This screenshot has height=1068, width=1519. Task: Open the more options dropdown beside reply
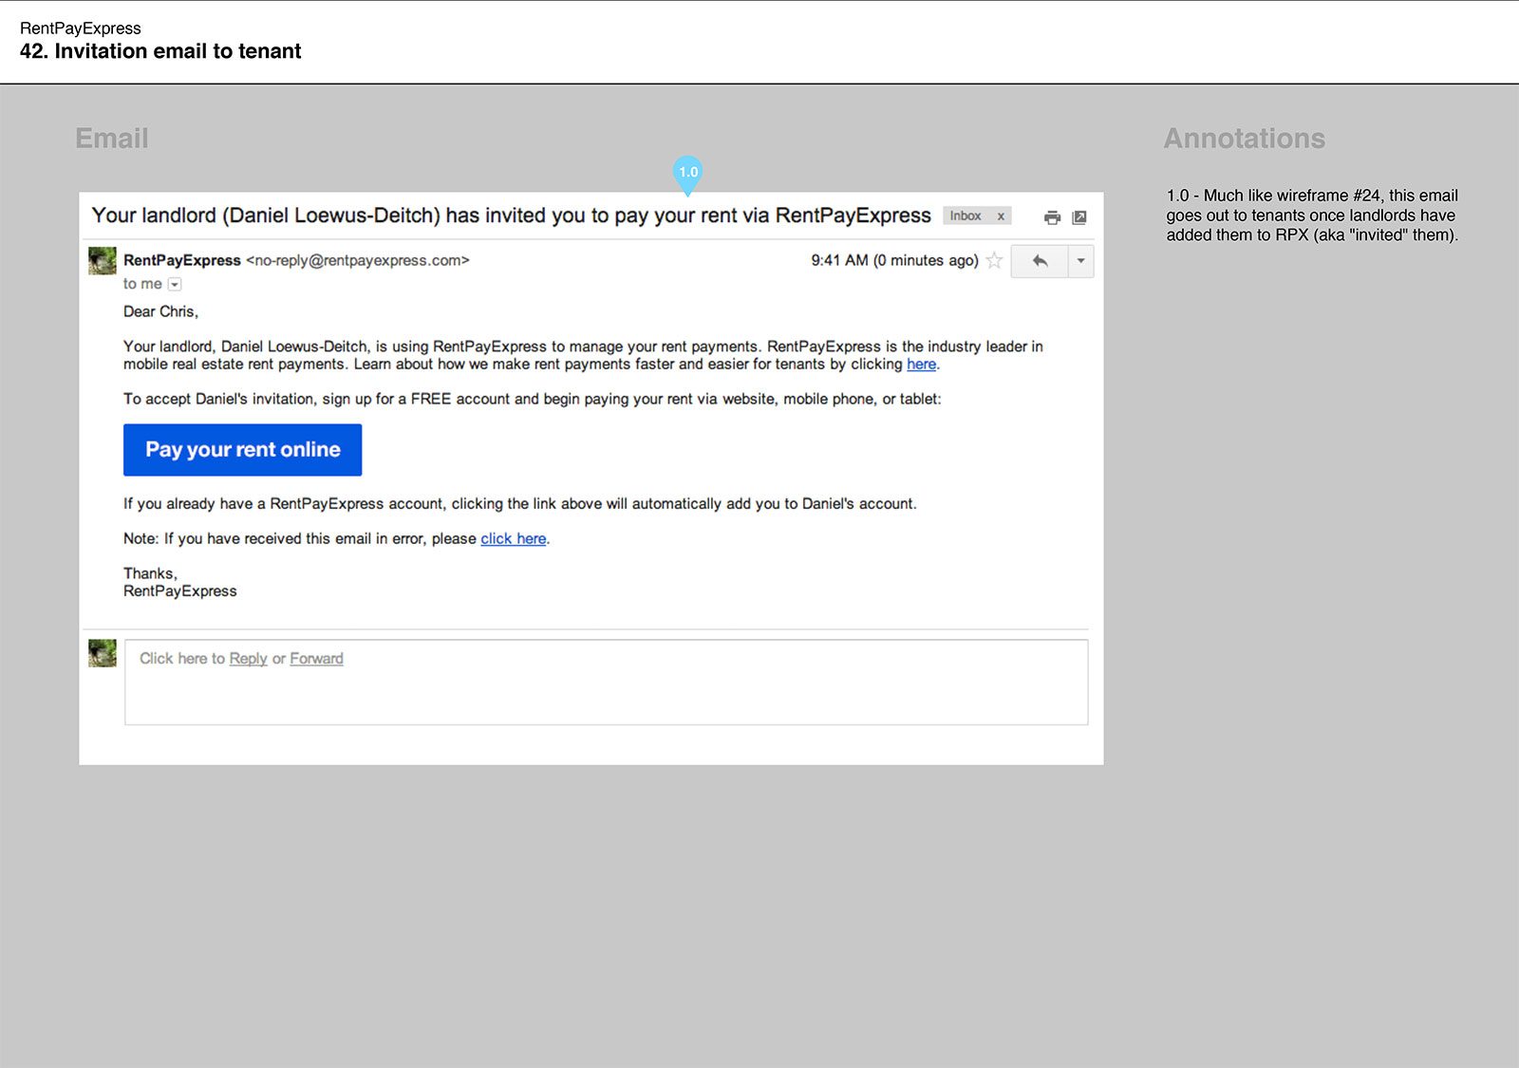pyautogui.click(x=1080, y=261)
